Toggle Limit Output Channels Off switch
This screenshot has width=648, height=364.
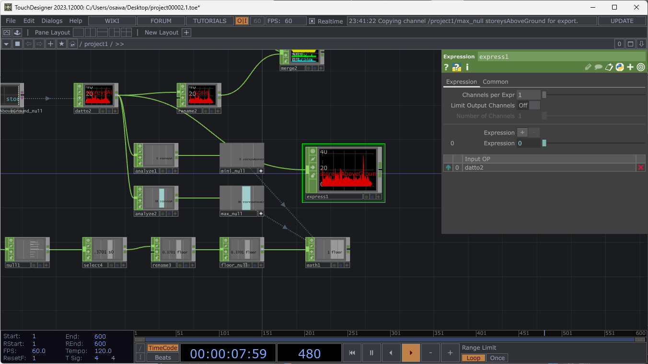coord(528,105)
